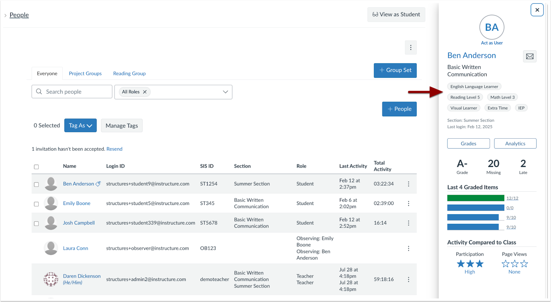Open Grades for Ben Anderson
This screenshot has width=551, height=302.
click(x=468, y=143)
